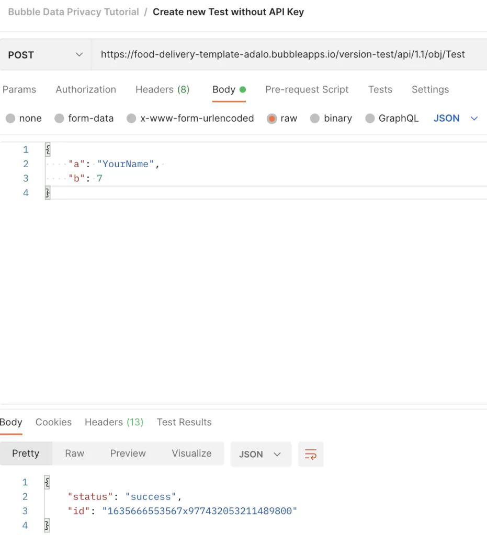The width and height of the screenshot is (487, 535).
Task: View Cookies in the response section
Action: (x=53, y=422)
